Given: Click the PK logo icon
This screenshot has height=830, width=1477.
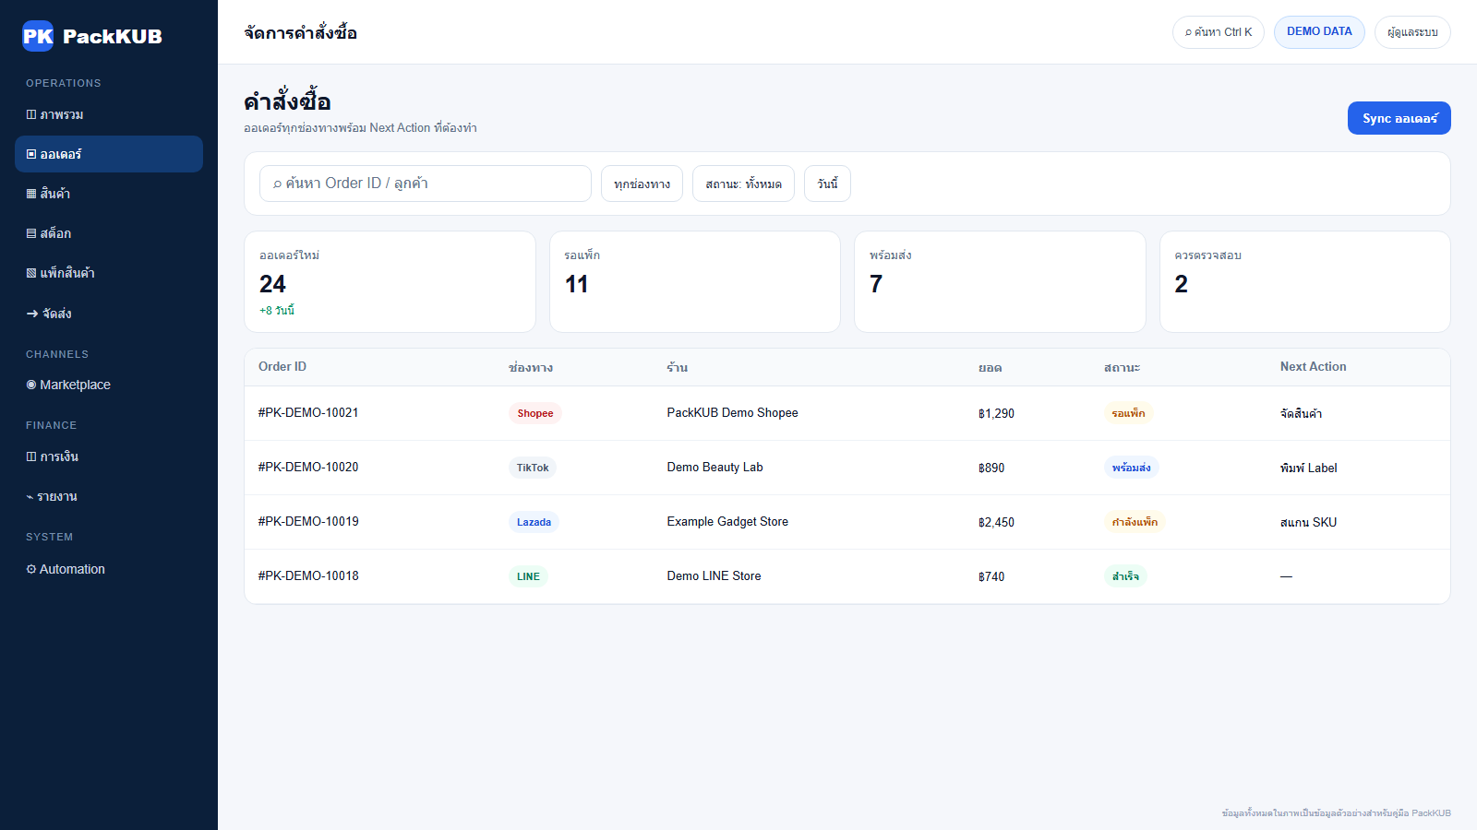Looking at the screenshot, I should tap(38, 36).
